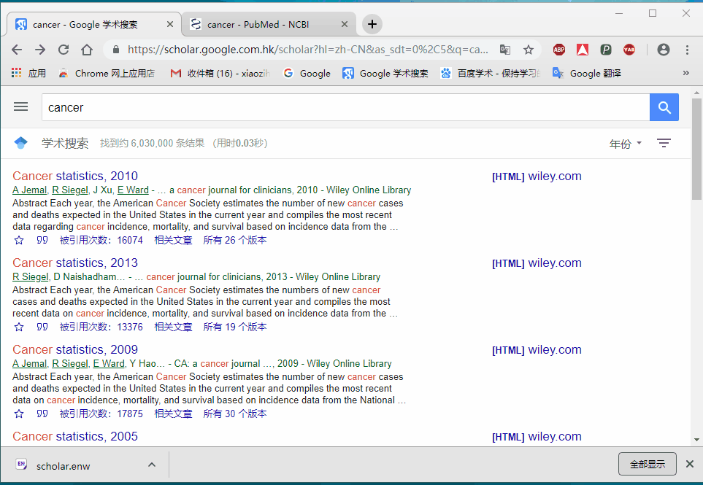Screen dimensions: 703x485
Task: Click the translate page icon in address bar
Action: point(505,50)
